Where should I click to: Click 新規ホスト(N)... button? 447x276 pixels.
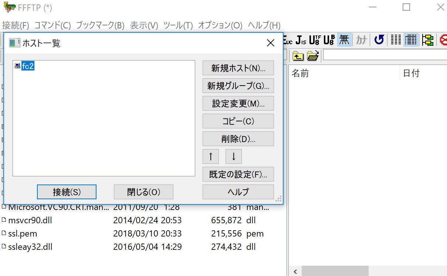tap(238, 68)
